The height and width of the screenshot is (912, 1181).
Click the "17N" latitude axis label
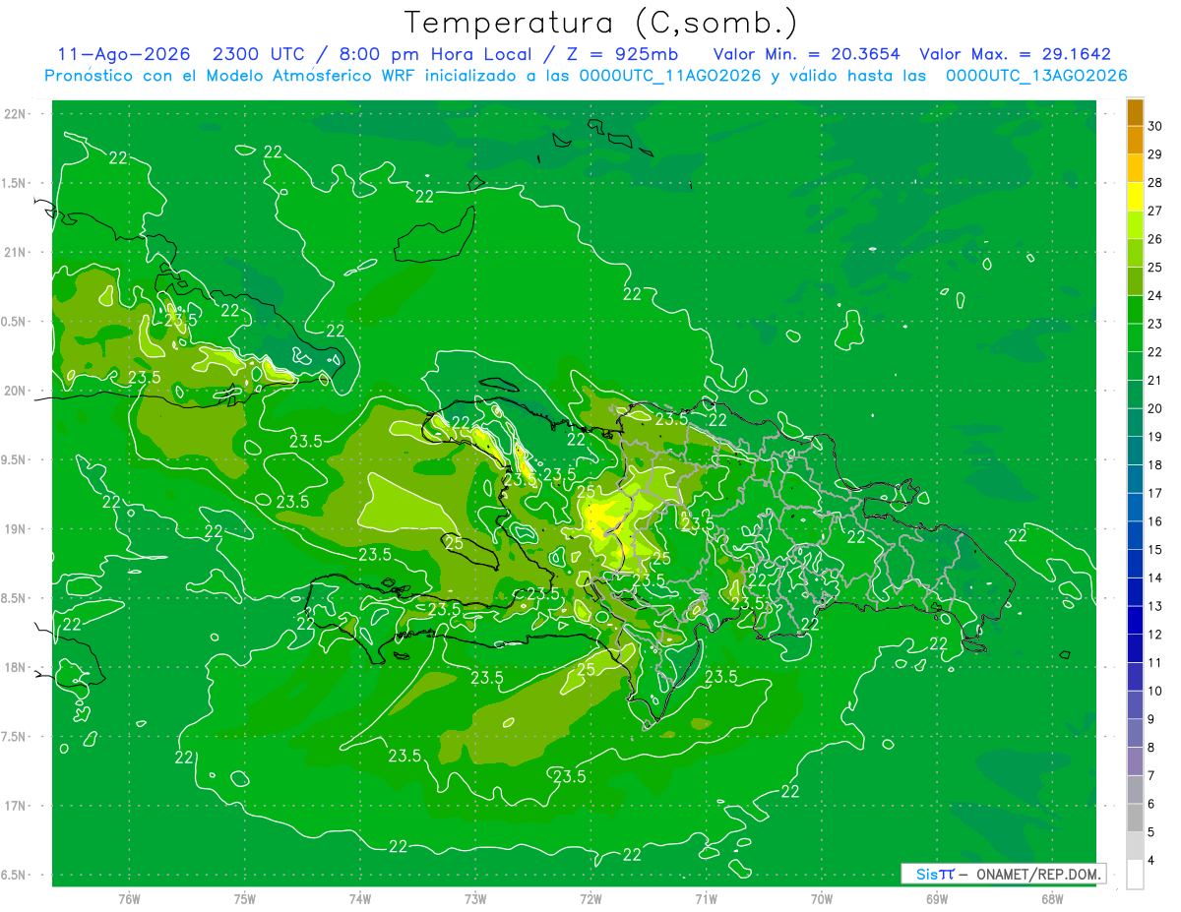pos(16,807)
